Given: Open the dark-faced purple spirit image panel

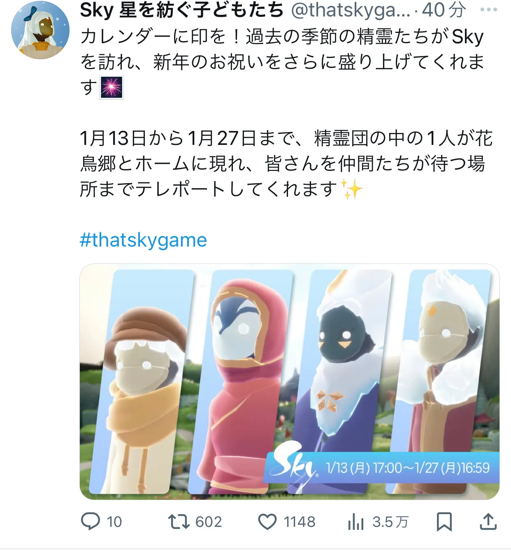Looking at the screenshot, I should point(339,362).
